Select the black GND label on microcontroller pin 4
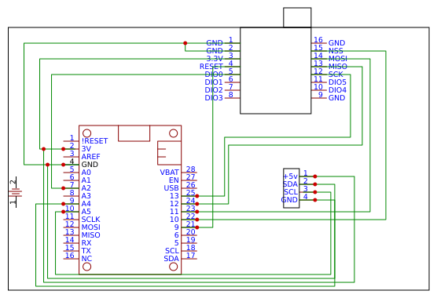The width and height of the screenshot is (437, 298). coord(90,165)
